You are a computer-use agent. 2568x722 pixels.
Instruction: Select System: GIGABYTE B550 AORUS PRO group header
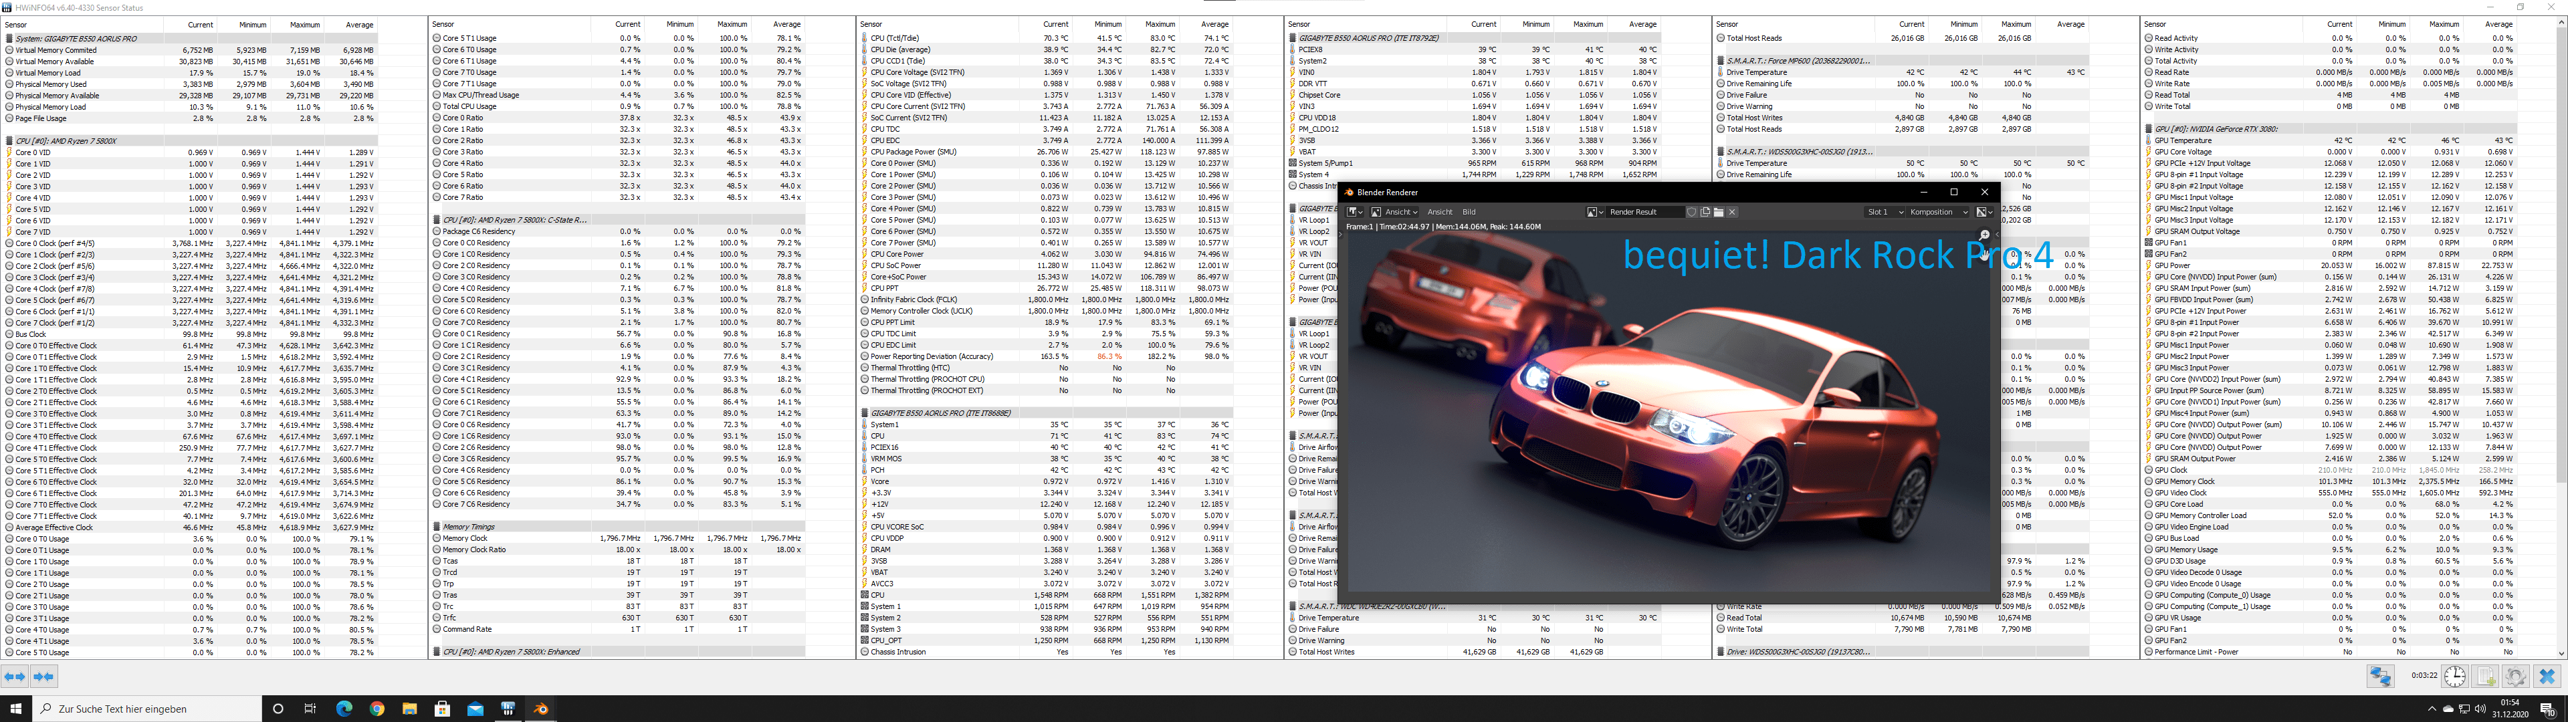191,38
